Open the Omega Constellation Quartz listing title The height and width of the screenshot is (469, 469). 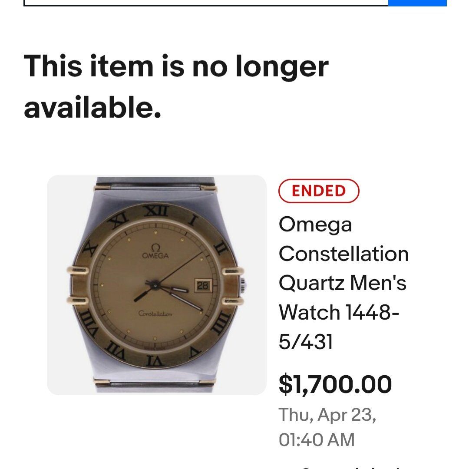coord(343,283)
